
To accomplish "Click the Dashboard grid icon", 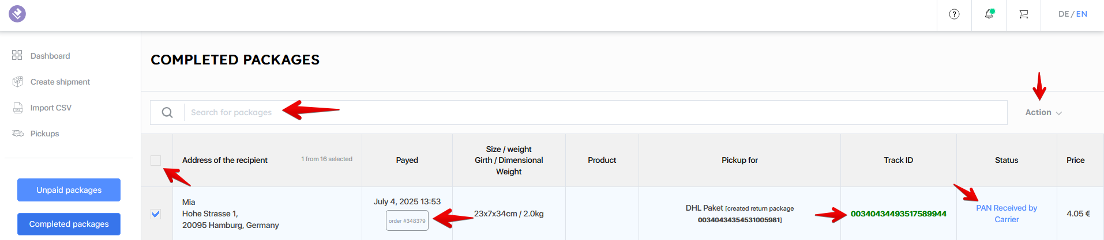I will point(17,55).
